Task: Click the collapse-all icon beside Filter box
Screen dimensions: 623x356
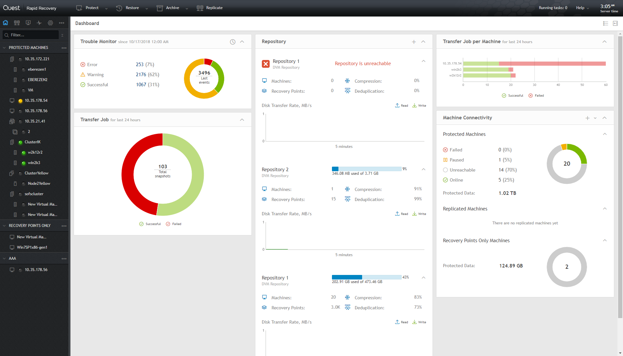Action: (x=62, y=35)
